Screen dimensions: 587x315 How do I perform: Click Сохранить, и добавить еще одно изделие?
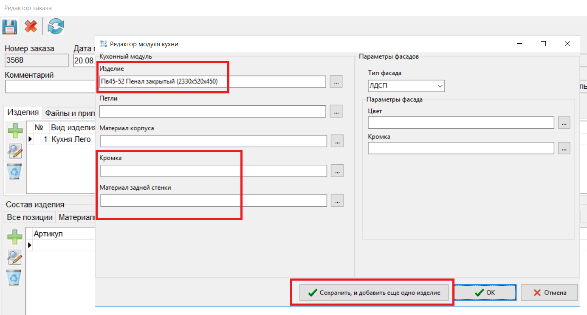pyautogui.click(x=374, y=292)
